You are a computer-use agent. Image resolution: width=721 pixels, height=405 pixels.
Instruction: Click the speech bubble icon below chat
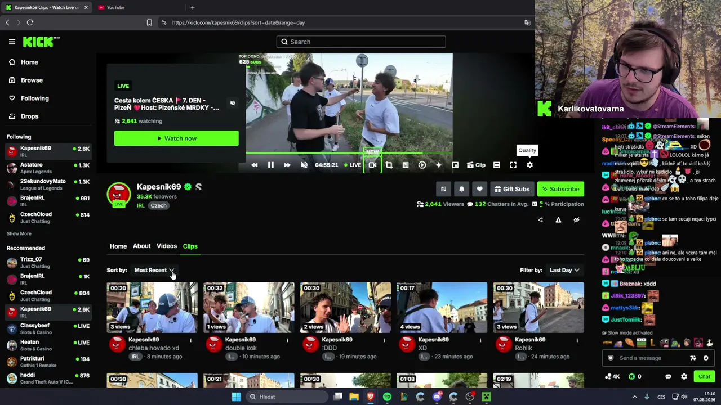(668, 377)
